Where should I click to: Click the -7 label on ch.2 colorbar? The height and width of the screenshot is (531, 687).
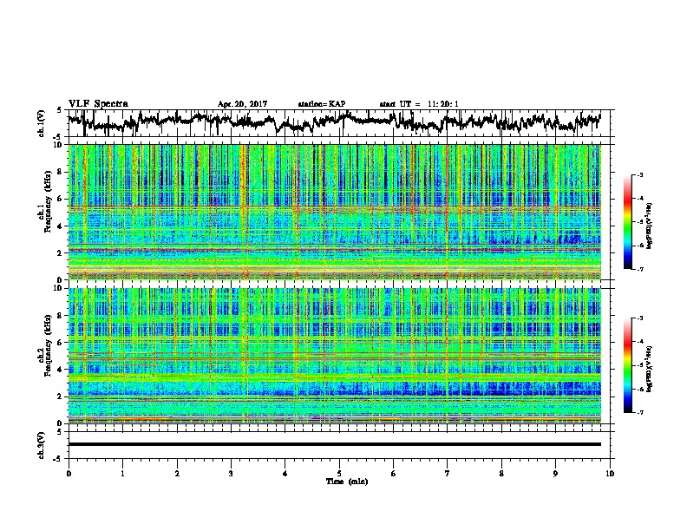coord(640,413)
